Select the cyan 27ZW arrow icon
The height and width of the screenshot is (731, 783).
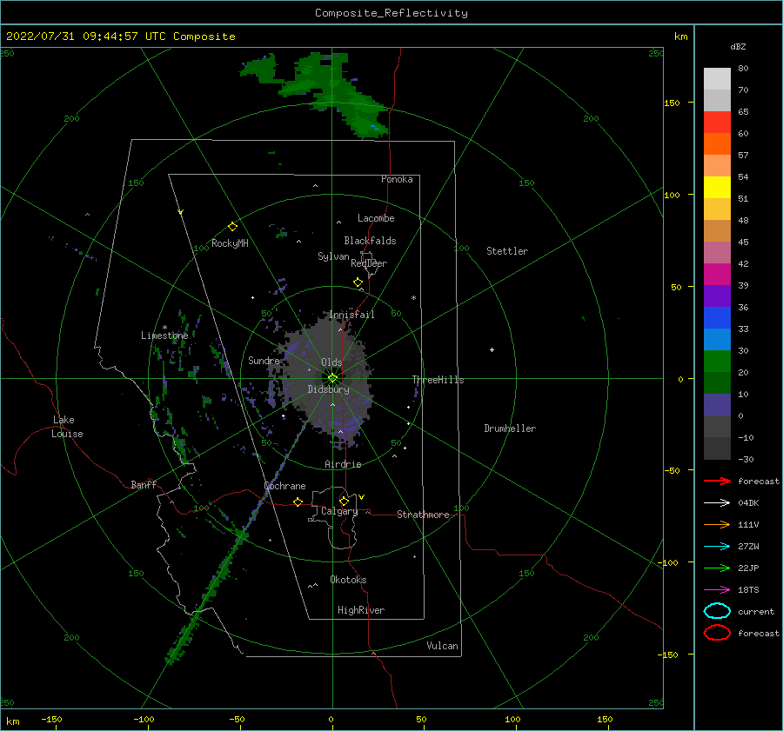(x=717, y=547)
